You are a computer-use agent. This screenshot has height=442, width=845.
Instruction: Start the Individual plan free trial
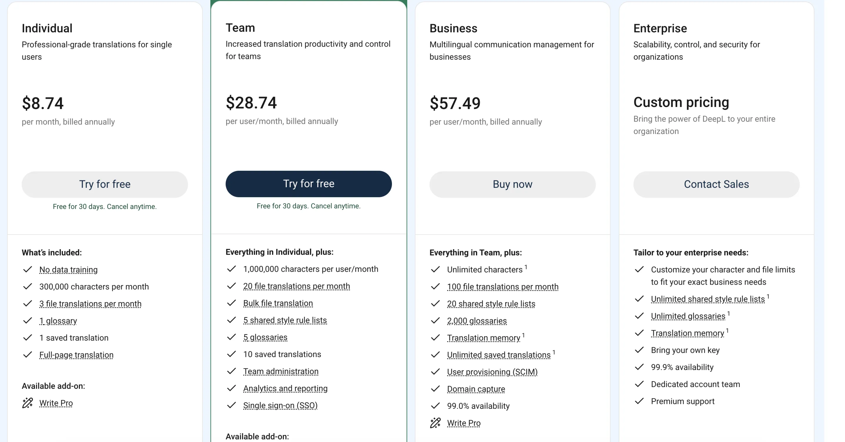click(x=105, y=184)
